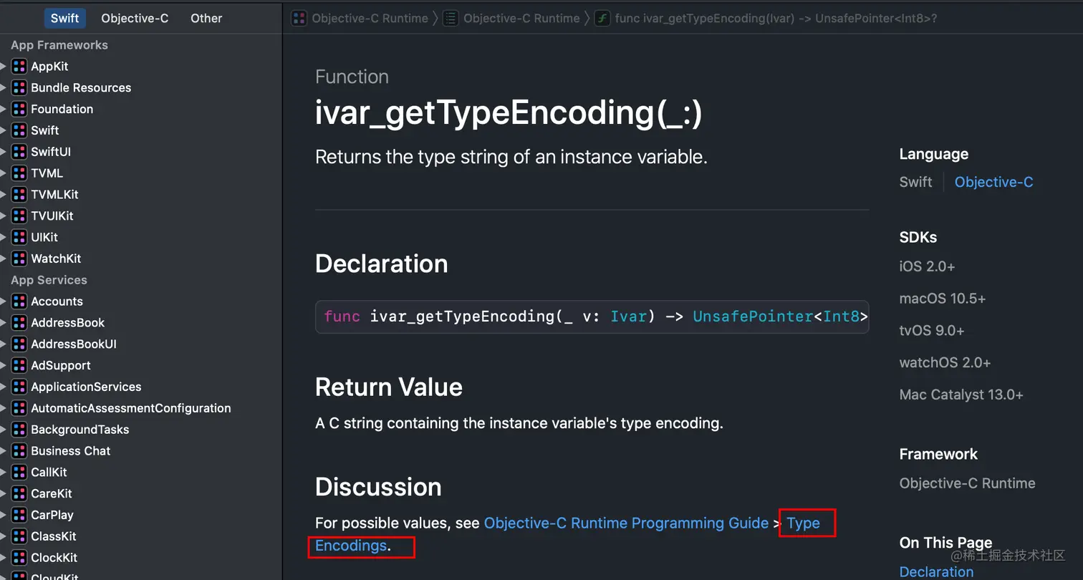The height and width of the screenshot is (580, 1083).
Task: Click the UIKit framework icon
Action: pyautogui.click(x=19, y=237)
